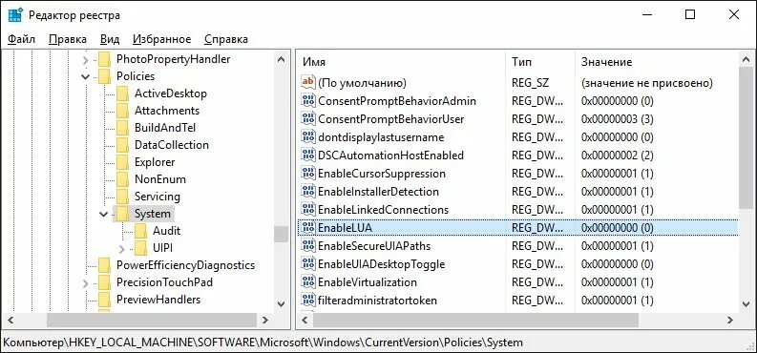Collapse the Policies tree node
This screenshot has width=757, height=353.
coord(86,76)
